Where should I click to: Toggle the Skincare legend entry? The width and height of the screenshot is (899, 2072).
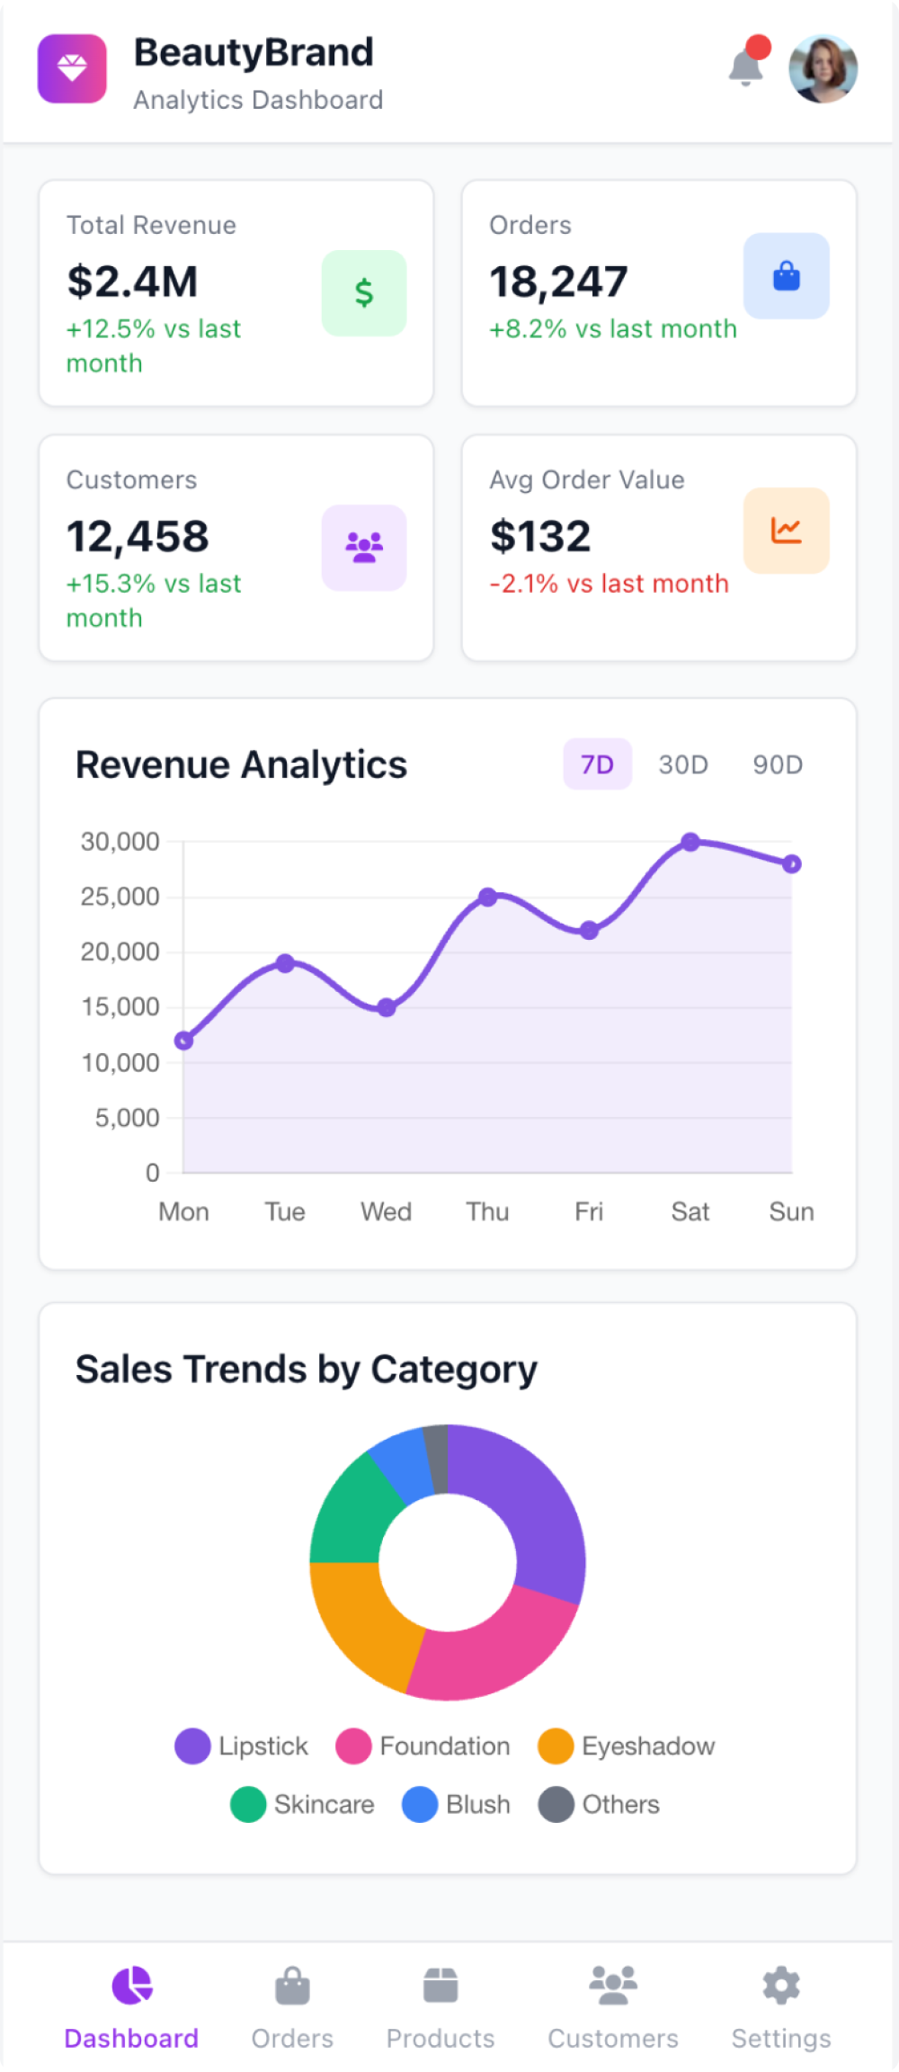click(x=302, y=1805)
